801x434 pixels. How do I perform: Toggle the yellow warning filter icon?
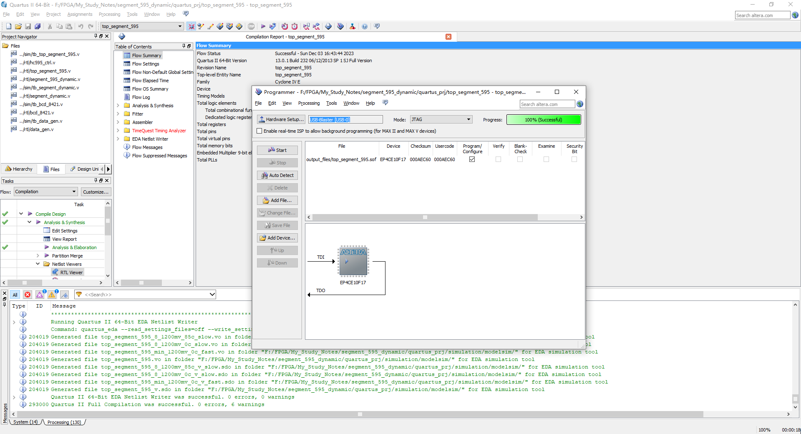tap(52, 295)
